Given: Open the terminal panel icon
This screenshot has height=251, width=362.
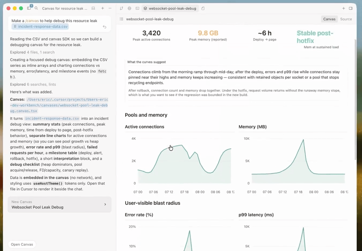Looking at the screenshot, I should point(137,9).
